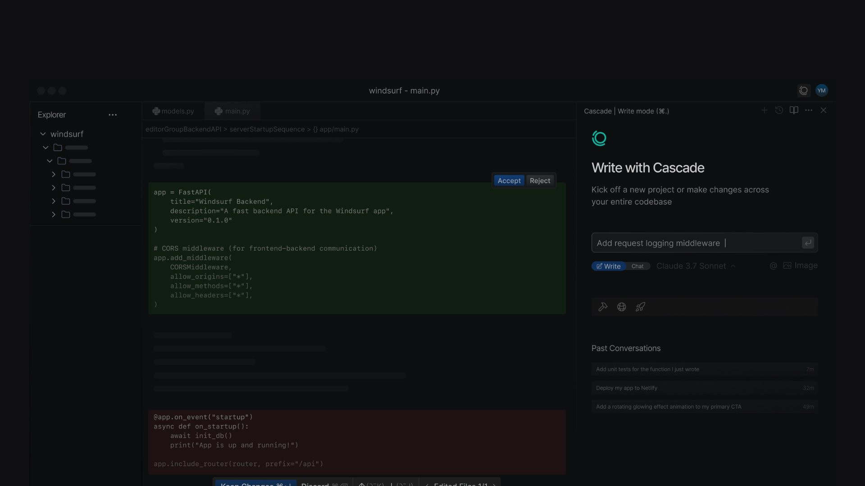Image resolution: width=865 pixels, height=486 pixels.
Task: Click the @ mention icon
Action: pyautogui.click(x=774, y=266)
